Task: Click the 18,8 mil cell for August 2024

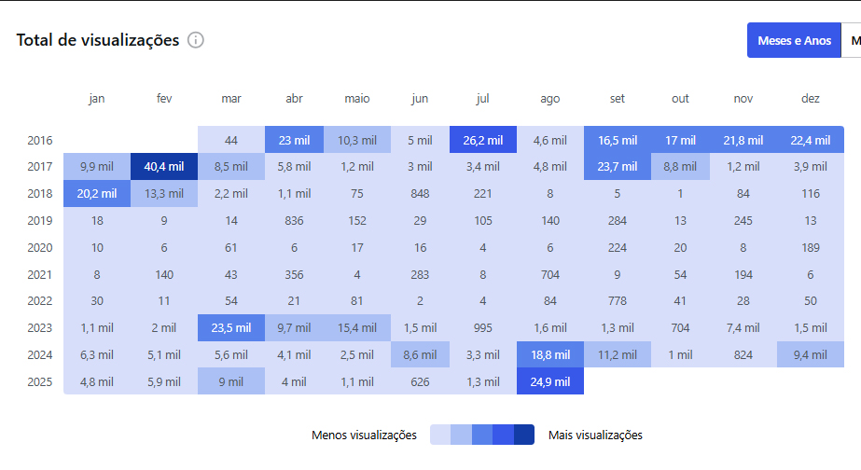Action: pyautogui.click(x=550, y=354)
